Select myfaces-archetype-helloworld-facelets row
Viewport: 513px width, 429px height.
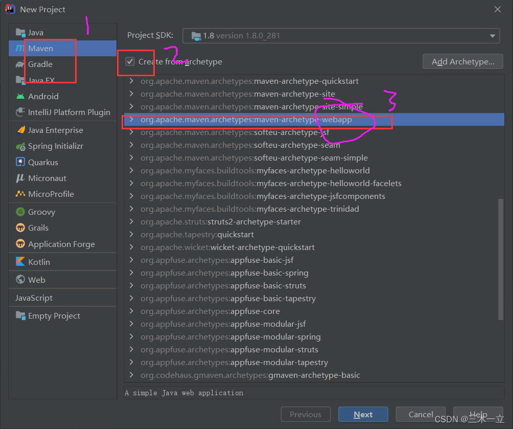[x=314, y=184]
